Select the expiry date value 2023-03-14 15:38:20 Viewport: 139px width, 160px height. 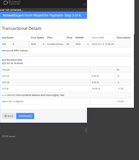pos(103,44)
